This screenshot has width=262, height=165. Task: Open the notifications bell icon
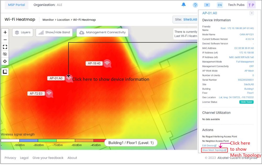tap(184, 5)
